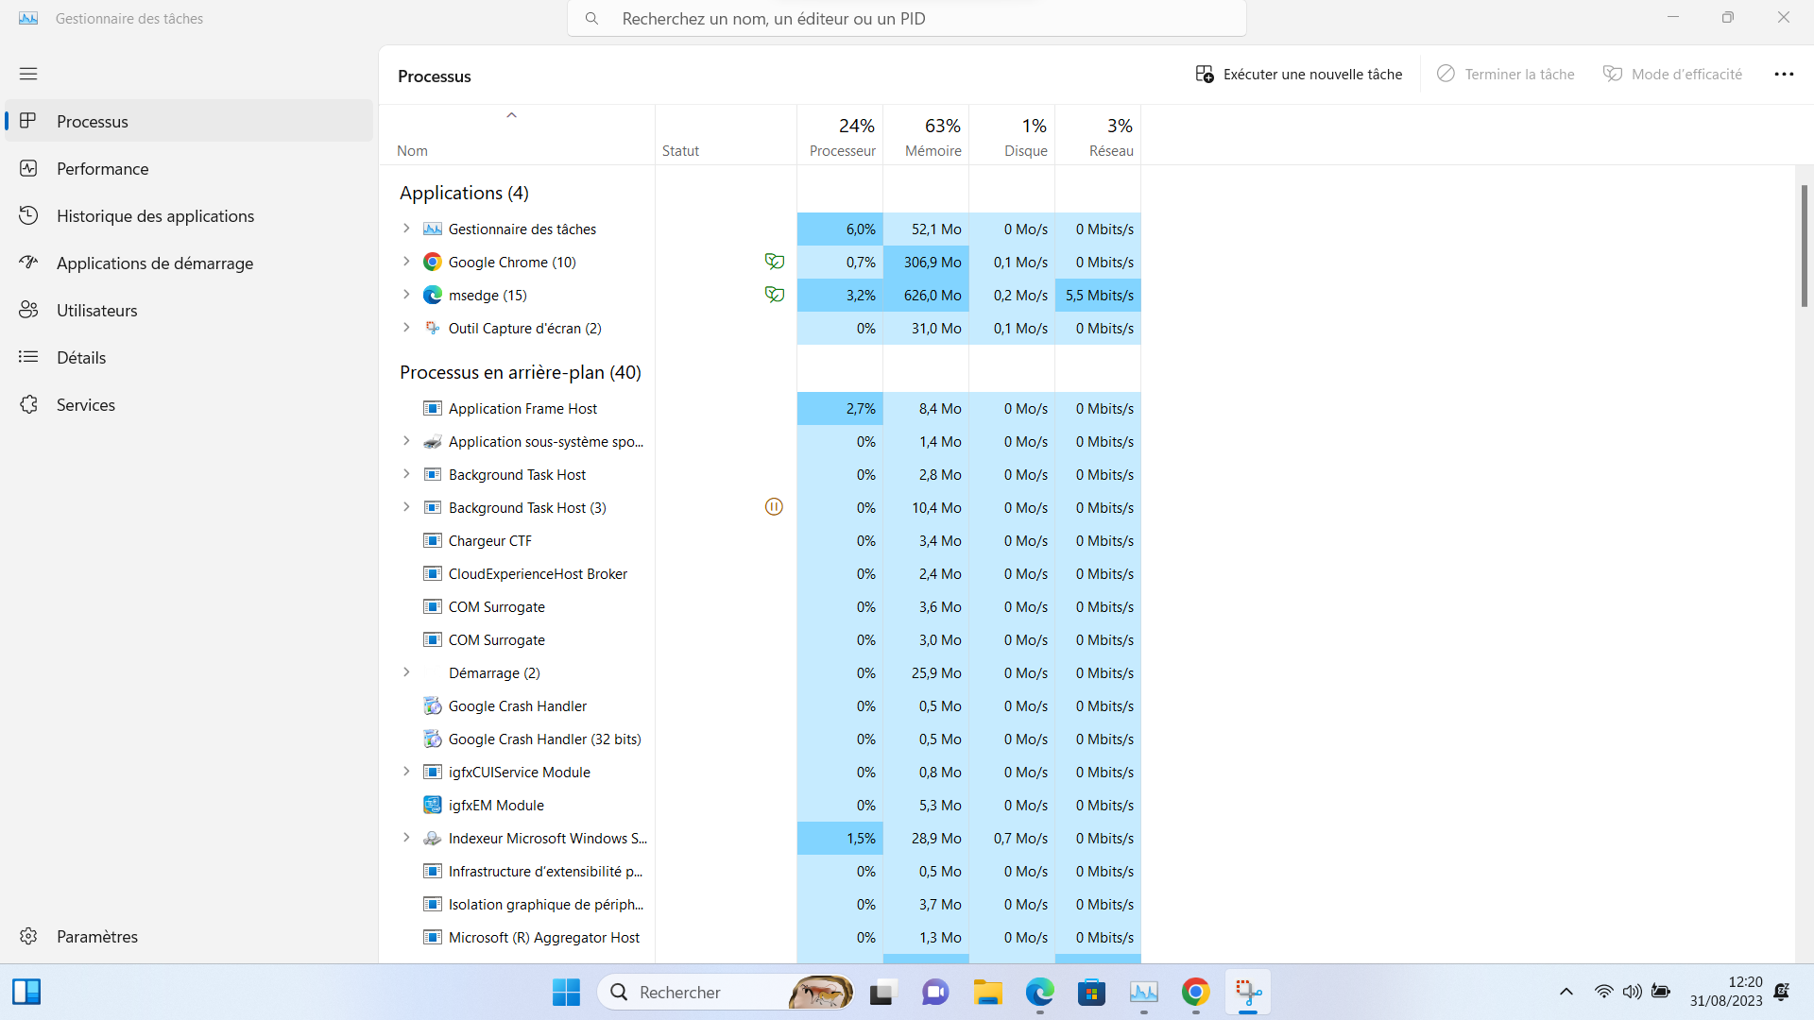
Task: Open Historique des applications icon
Action: 28,215
